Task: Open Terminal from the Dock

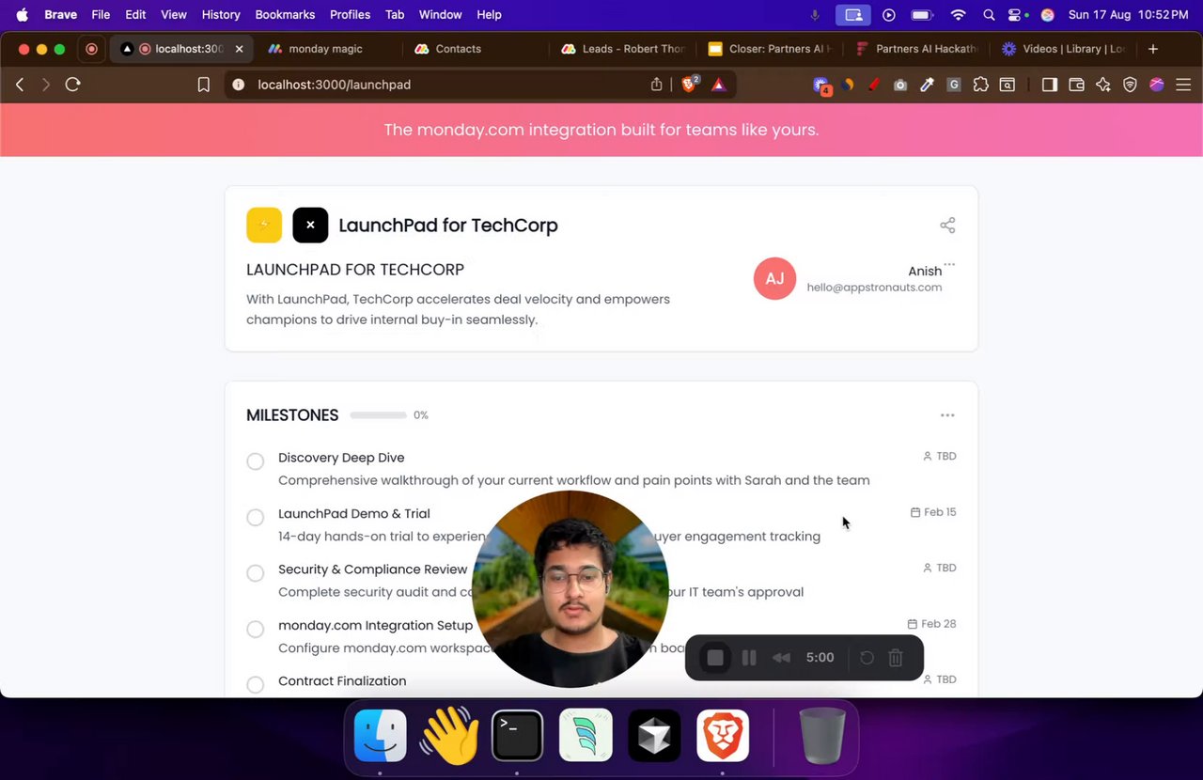Action: (517, 735)
